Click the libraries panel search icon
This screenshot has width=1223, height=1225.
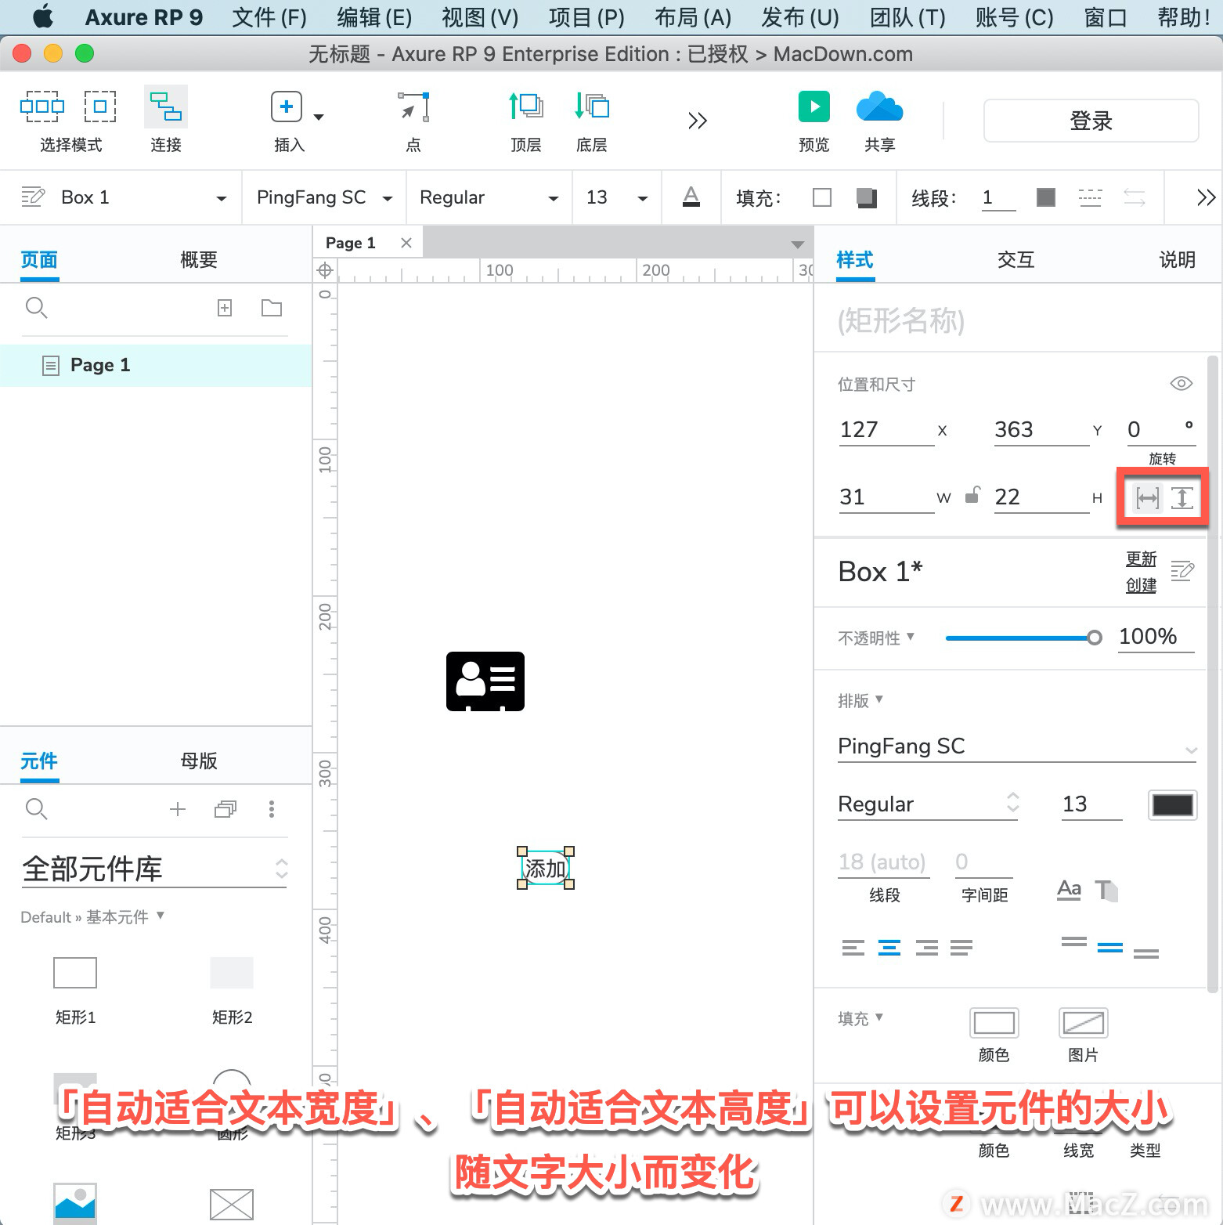tap(37, 809)
